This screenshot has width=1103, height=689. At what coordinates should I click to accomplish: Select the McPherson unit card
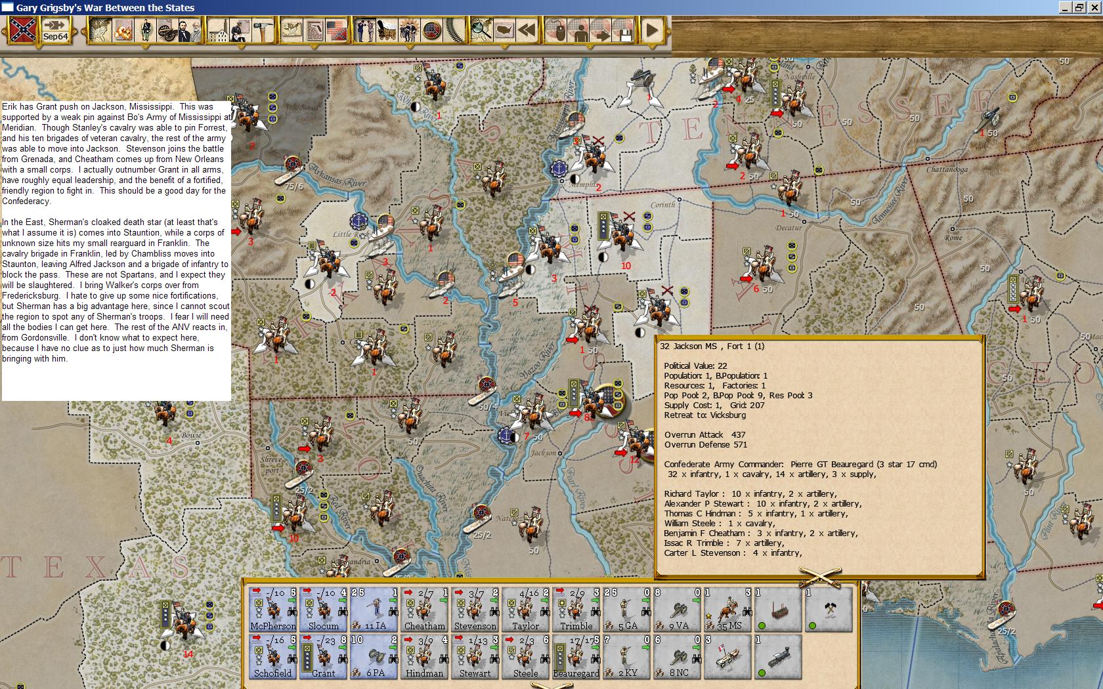(x=273, y=609)
